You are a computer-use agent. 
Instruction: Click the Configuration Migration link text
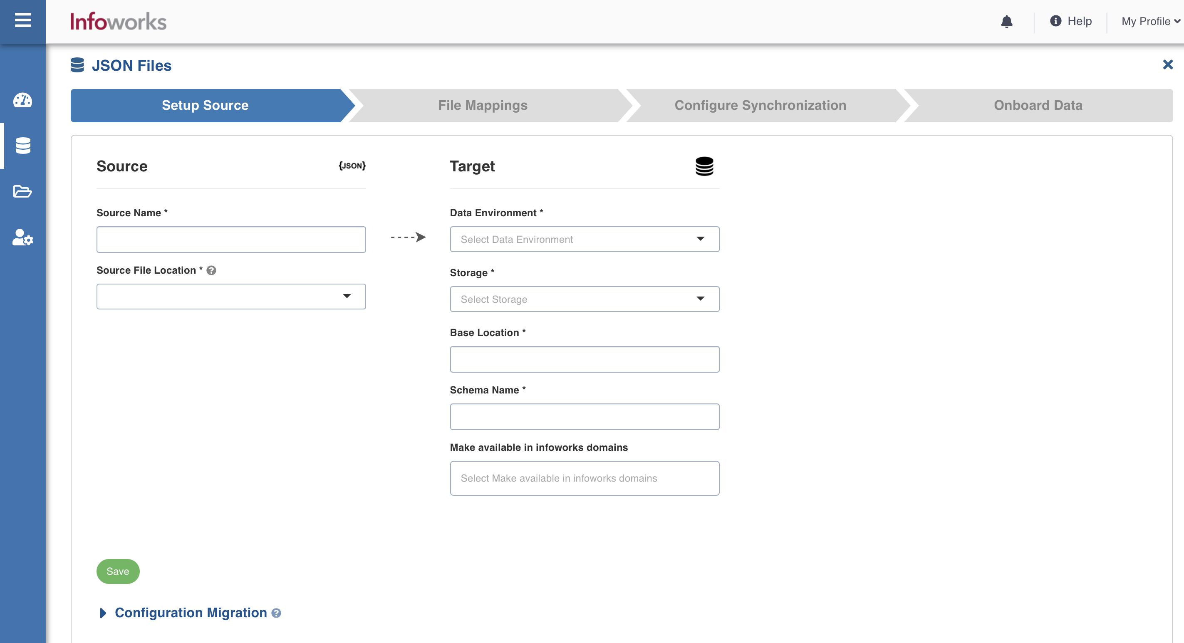(x=191, y=613)
